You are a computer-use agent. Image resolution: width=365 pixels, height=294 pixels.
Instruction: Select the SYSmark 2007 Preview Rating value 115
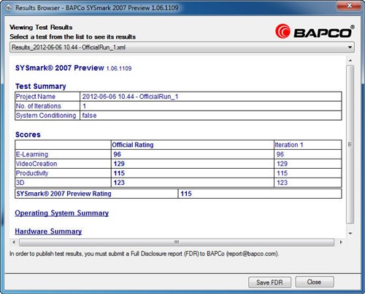tap(186, 194)
